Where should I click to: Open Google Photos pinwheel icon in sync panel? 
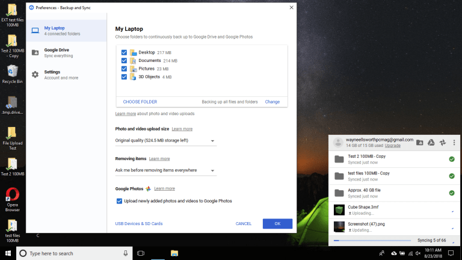point(443,143)
